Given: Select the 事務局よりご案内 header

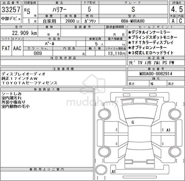Looking at the screenshot, I should pos(47,169).
